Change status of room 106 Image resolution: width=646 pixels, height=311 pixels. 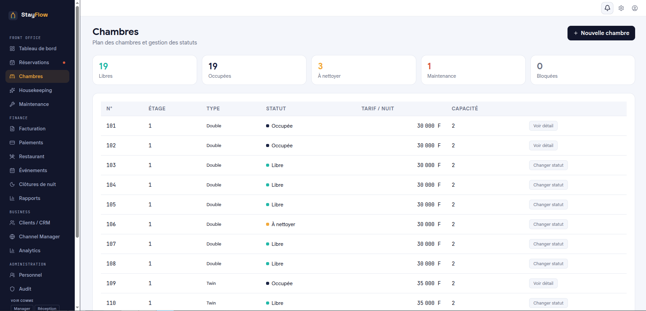tap(548, 224)
